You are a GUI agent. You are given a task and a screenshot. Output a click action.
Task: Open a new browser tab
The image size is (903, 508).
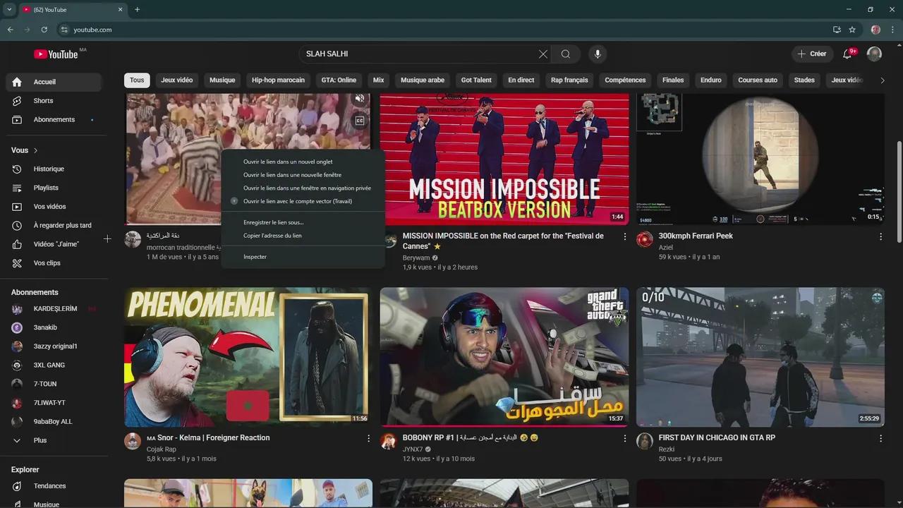point(137,9)
